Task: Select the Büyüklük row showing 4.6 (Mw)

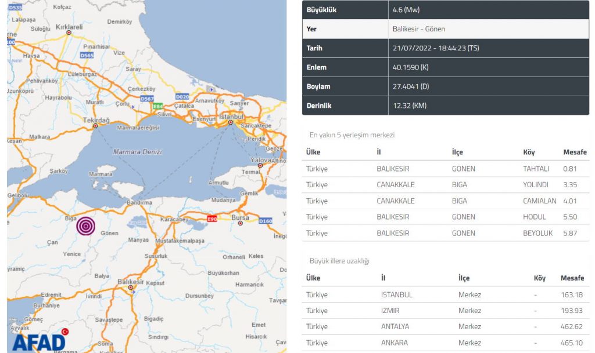Action: (x=446, y=10)
